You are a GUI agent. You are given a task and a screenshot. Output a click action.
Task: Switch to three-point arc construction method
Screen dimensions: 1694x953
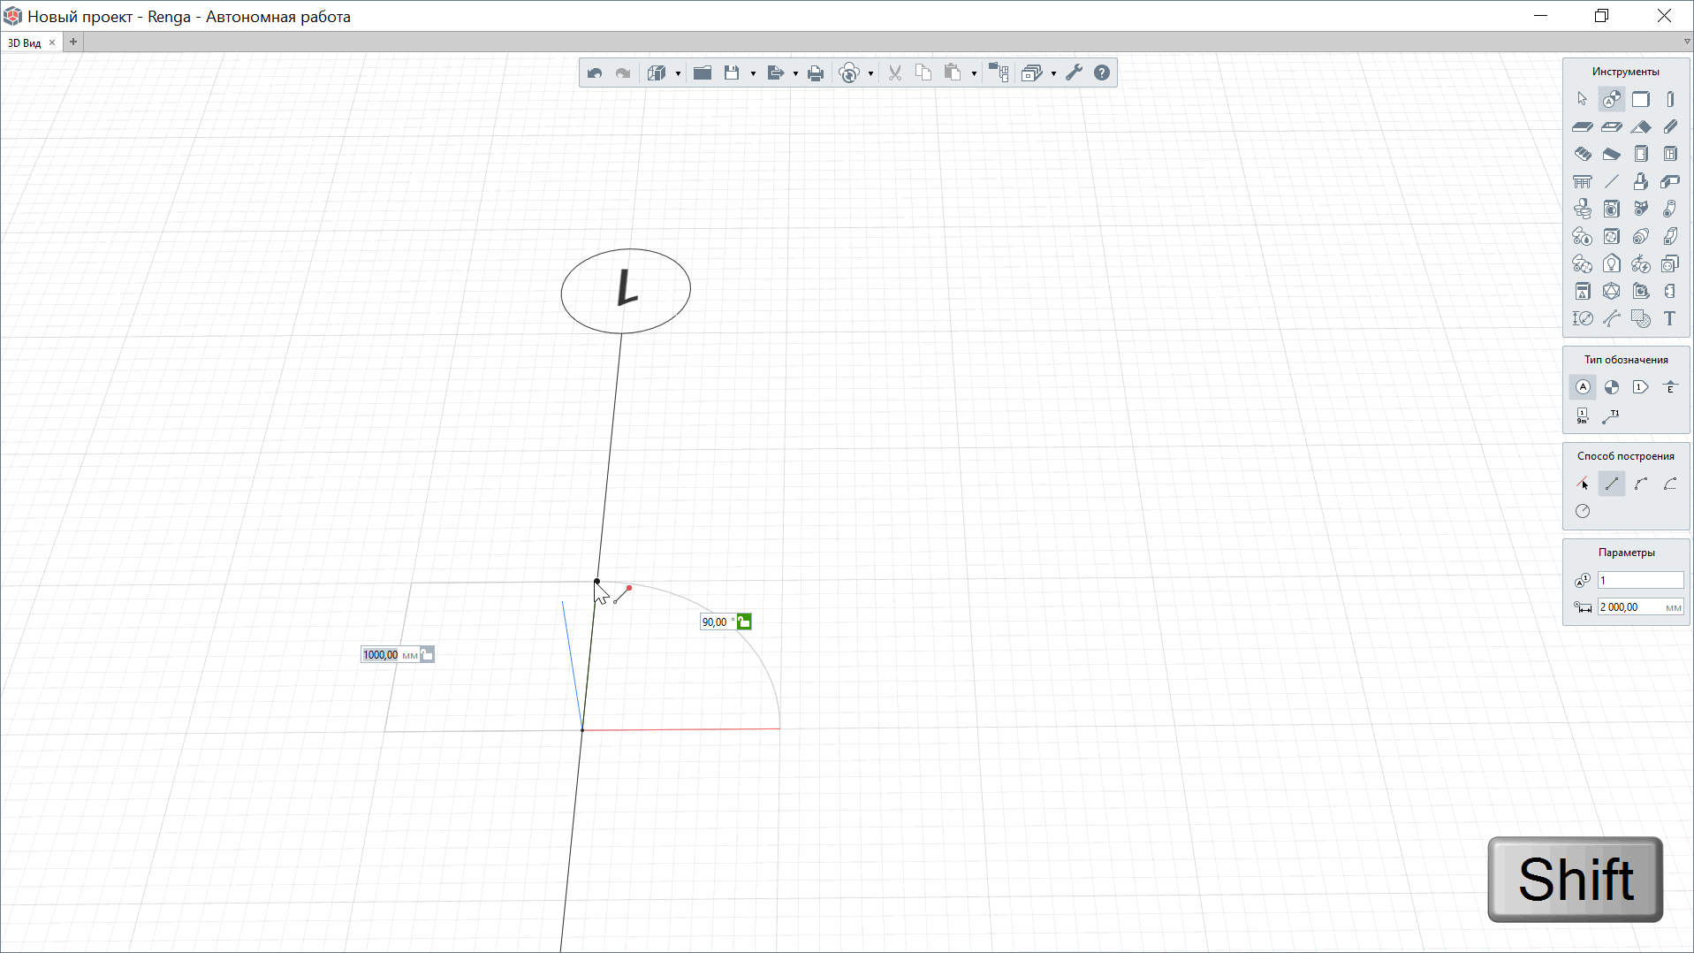pyautogui.click(x=1641, y=484)
